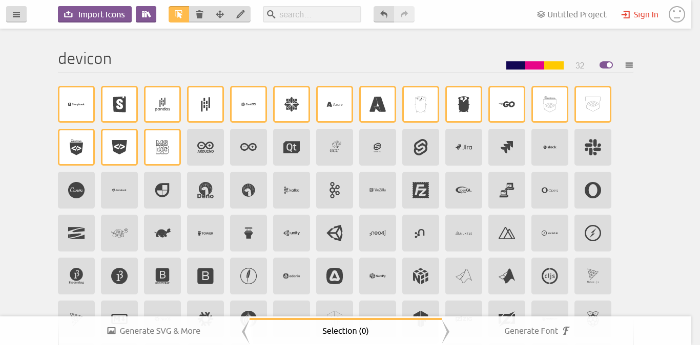Viewport: 700px width, 345px height.
Task: Select the BOOTSTRAP wordmark icon
Action: pos(162,276)
